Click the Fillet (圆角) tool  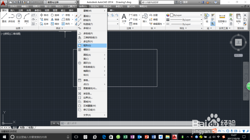(x=66, y=19)
